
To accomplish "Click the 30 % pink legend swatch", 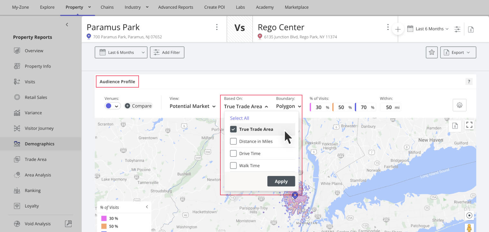I will 104,218.
